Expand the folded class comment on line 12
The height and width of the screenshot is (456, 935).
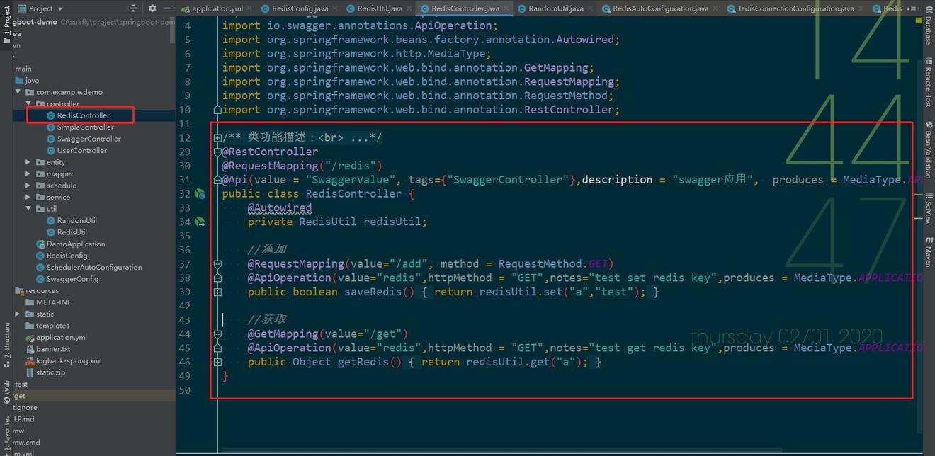(x=217, y=137)
